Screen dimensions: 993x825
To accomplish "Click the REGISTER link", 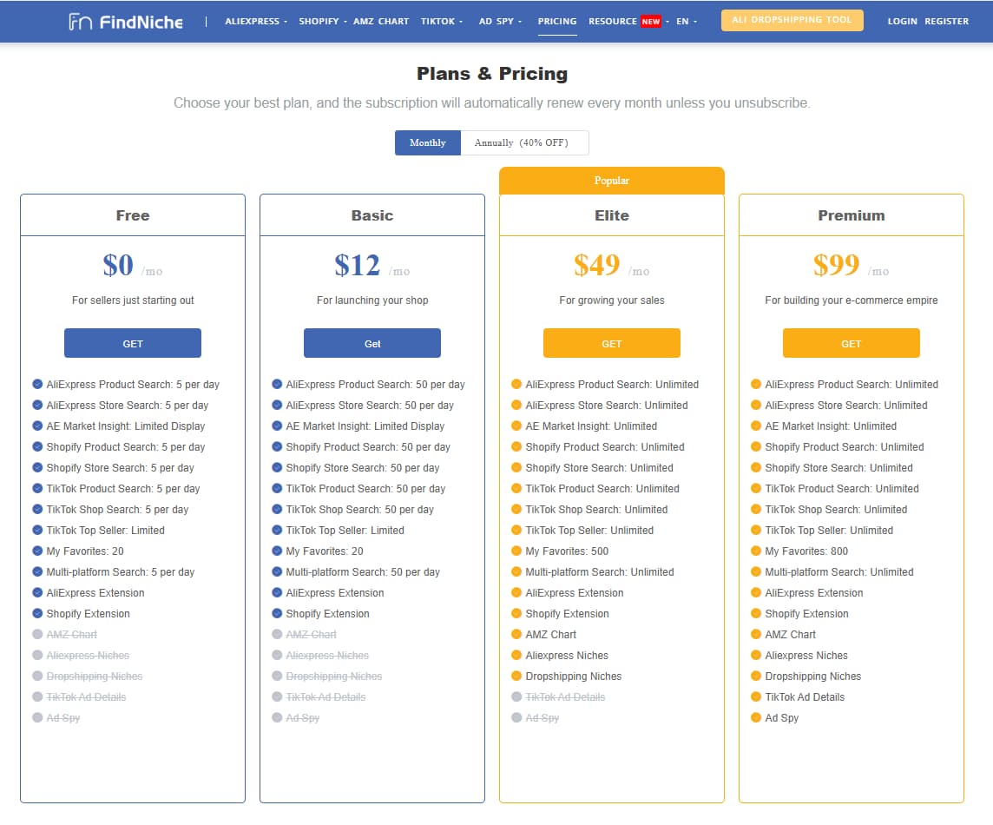I will 946,22.
